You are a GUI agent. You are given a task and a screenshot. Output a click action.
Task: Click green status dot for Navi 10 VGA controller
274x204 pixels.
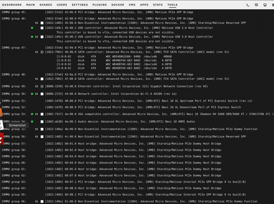click(x=32, y=114)
